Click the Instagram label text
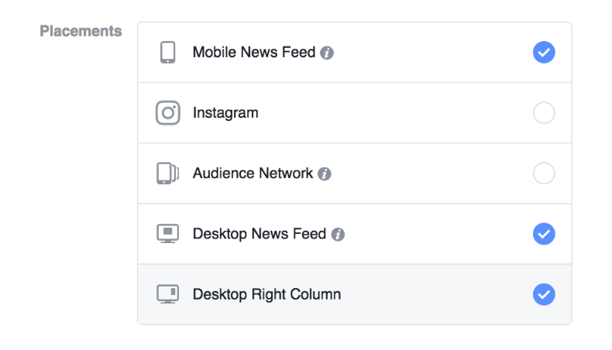The image size is (612, 350). (x=225, y=113)
